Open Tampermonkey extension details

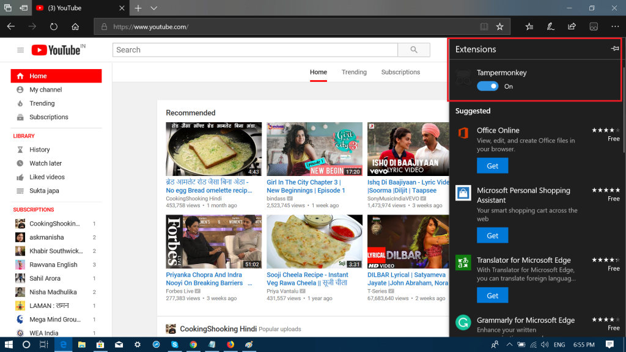click(501, 73)
